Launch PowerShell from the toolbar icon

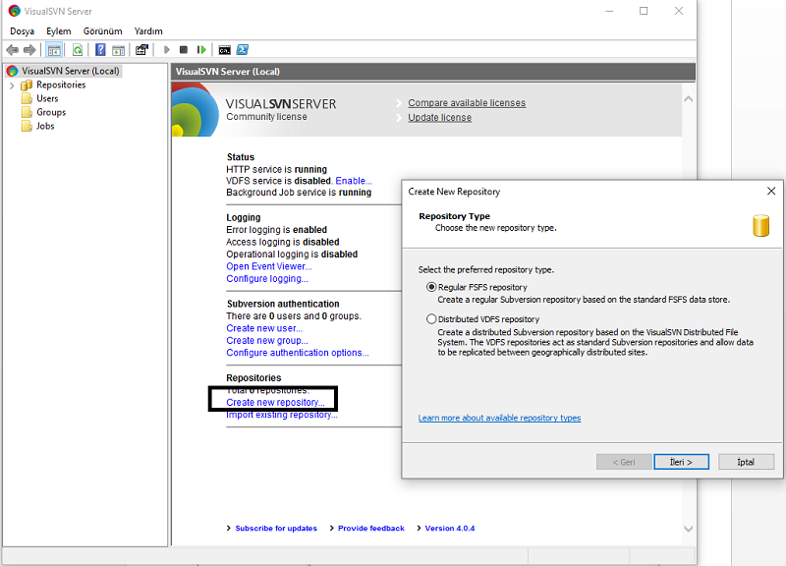[x=242, y=49]
